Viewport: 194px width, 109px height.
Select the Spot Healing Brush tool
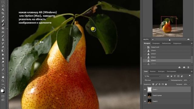(3, 21)
